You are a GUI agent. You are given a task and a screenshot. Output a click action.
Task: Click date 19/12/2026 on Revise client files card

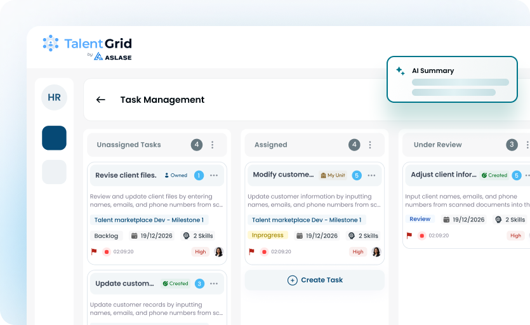(152, 235)
